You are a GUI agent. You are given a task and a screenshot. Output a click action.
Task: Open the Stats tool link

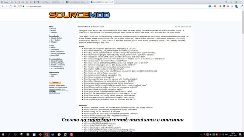pos(53,48)
